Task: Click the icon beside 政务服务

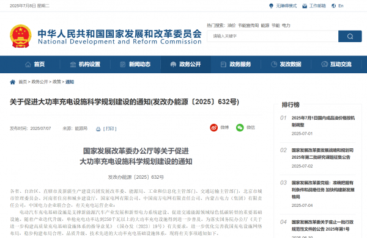Action: tap(223, 64)
